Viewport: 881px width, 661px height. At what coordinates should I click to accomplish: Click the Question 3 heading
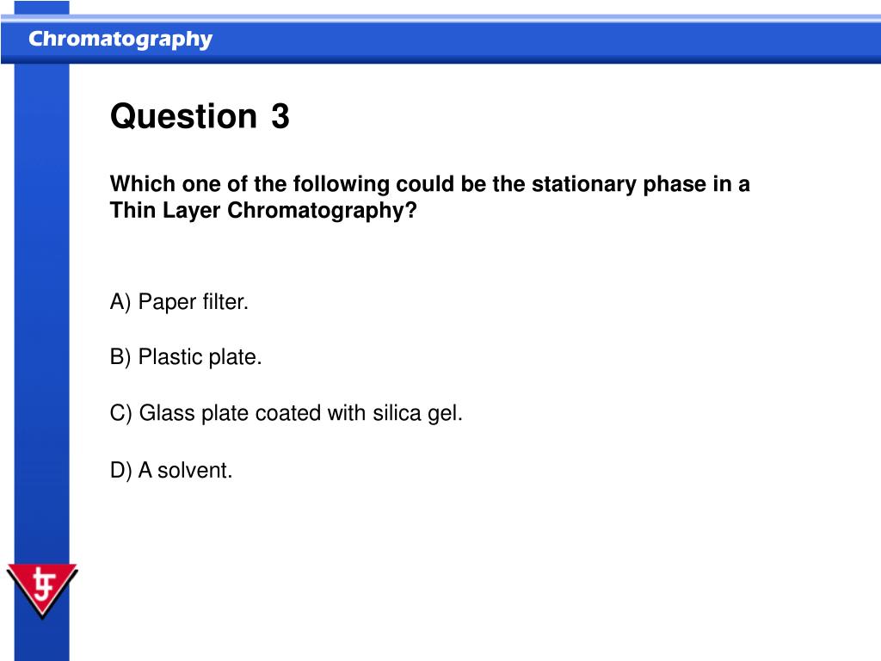click(x=200, y=116)
